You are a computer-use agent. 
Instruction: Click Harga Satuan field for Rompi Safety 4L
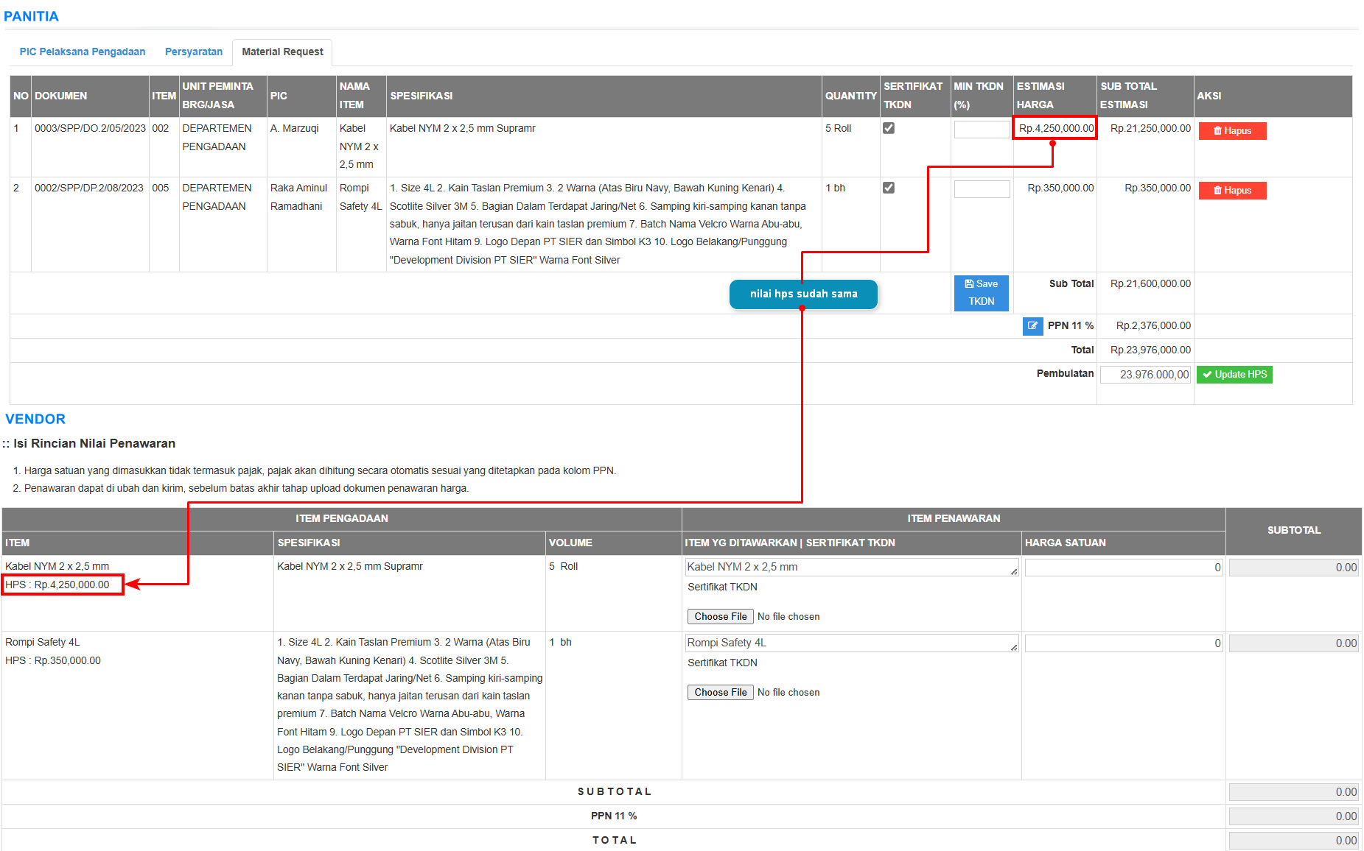(x=1123, y=643)
